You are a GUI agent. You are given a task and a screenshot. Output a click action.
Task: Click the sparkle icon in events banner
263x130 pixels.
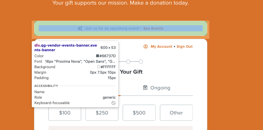click(80, 28)
